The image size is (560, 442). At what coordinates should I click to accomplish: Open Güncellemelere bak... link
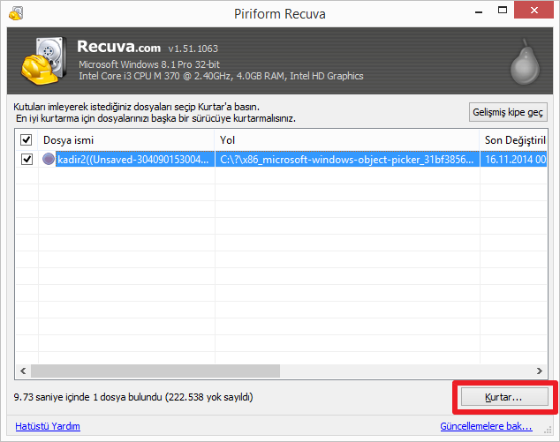tap(486, 426)
